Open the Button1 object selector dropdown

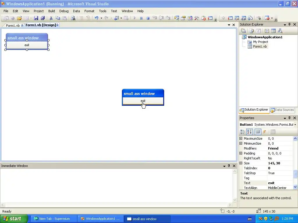point(295,125)
